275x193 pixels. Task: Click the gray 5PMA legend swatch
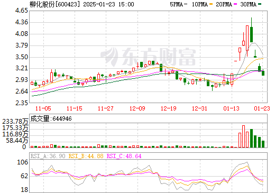(186, 4)
